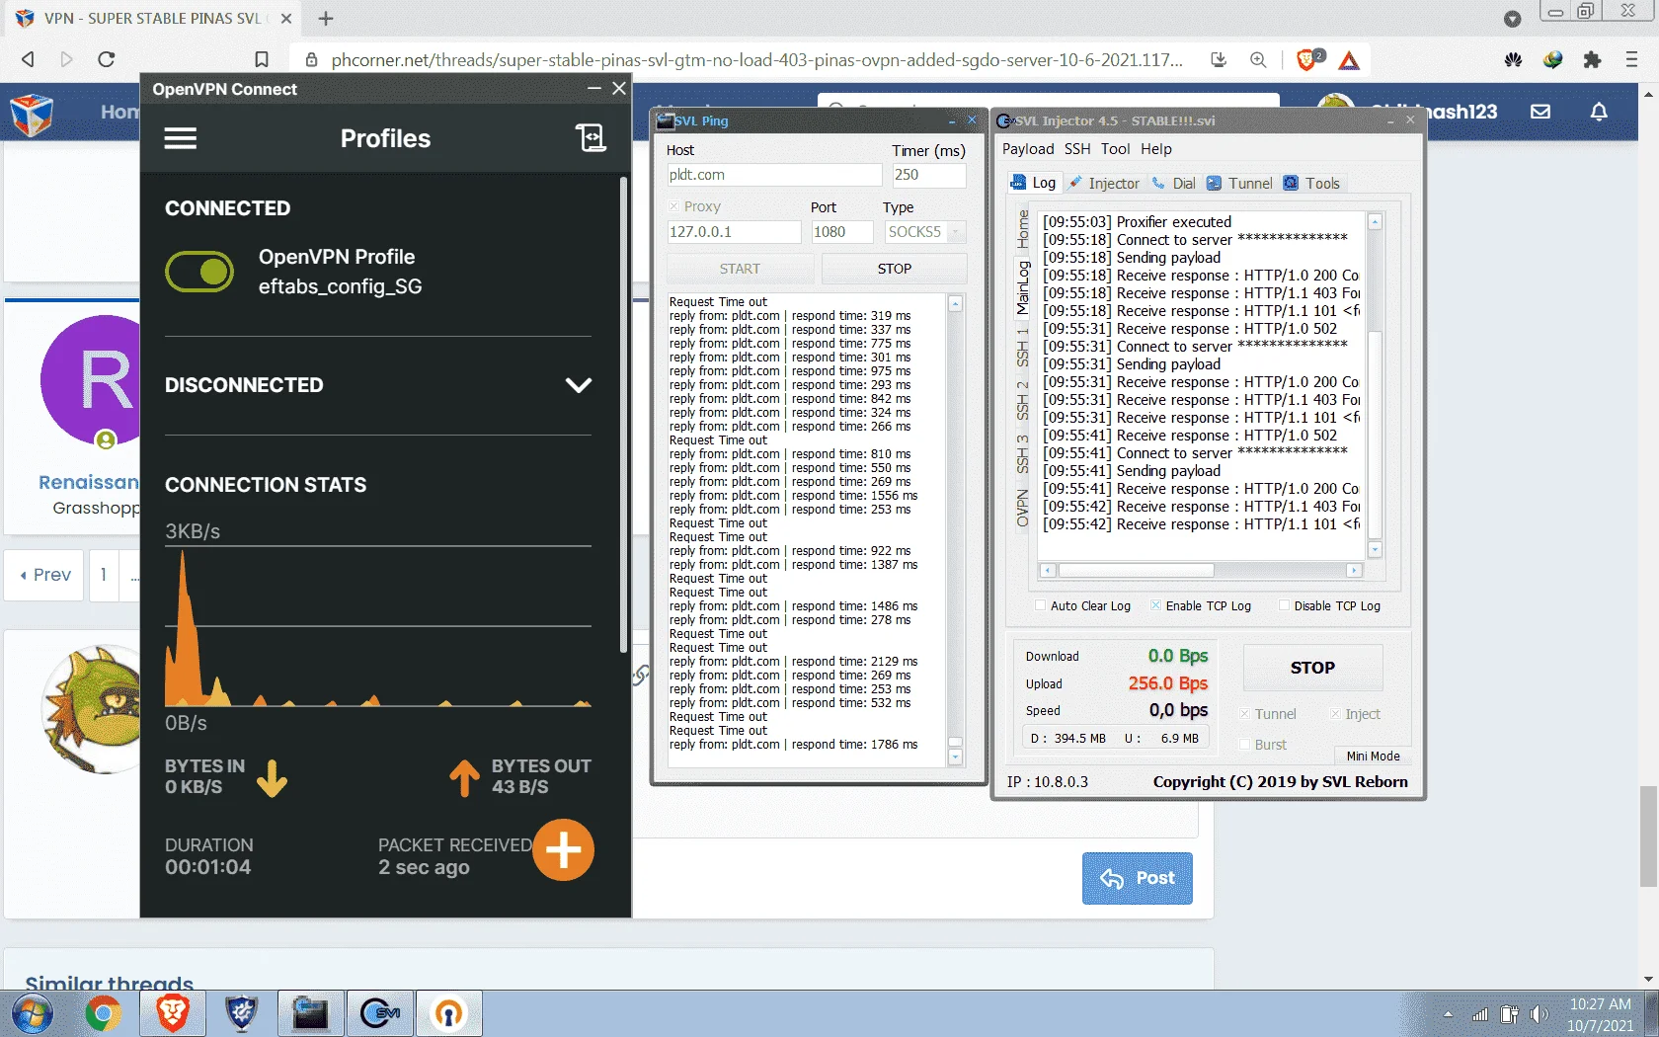Click the zoom magnifier icon in address bar
Image resolution: width=1659 pixels, height=1037 pixels.
pos(1258,60)
